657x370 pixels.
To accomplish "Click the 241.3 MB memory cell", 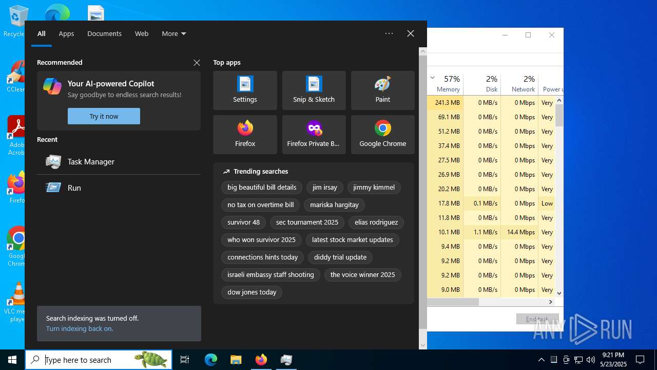I will (445, 103).
